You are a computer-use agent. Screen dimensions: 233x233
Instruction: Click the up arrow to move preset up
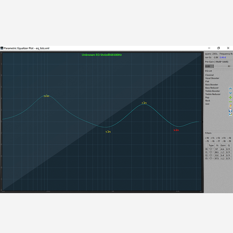[x=230, y=88]
